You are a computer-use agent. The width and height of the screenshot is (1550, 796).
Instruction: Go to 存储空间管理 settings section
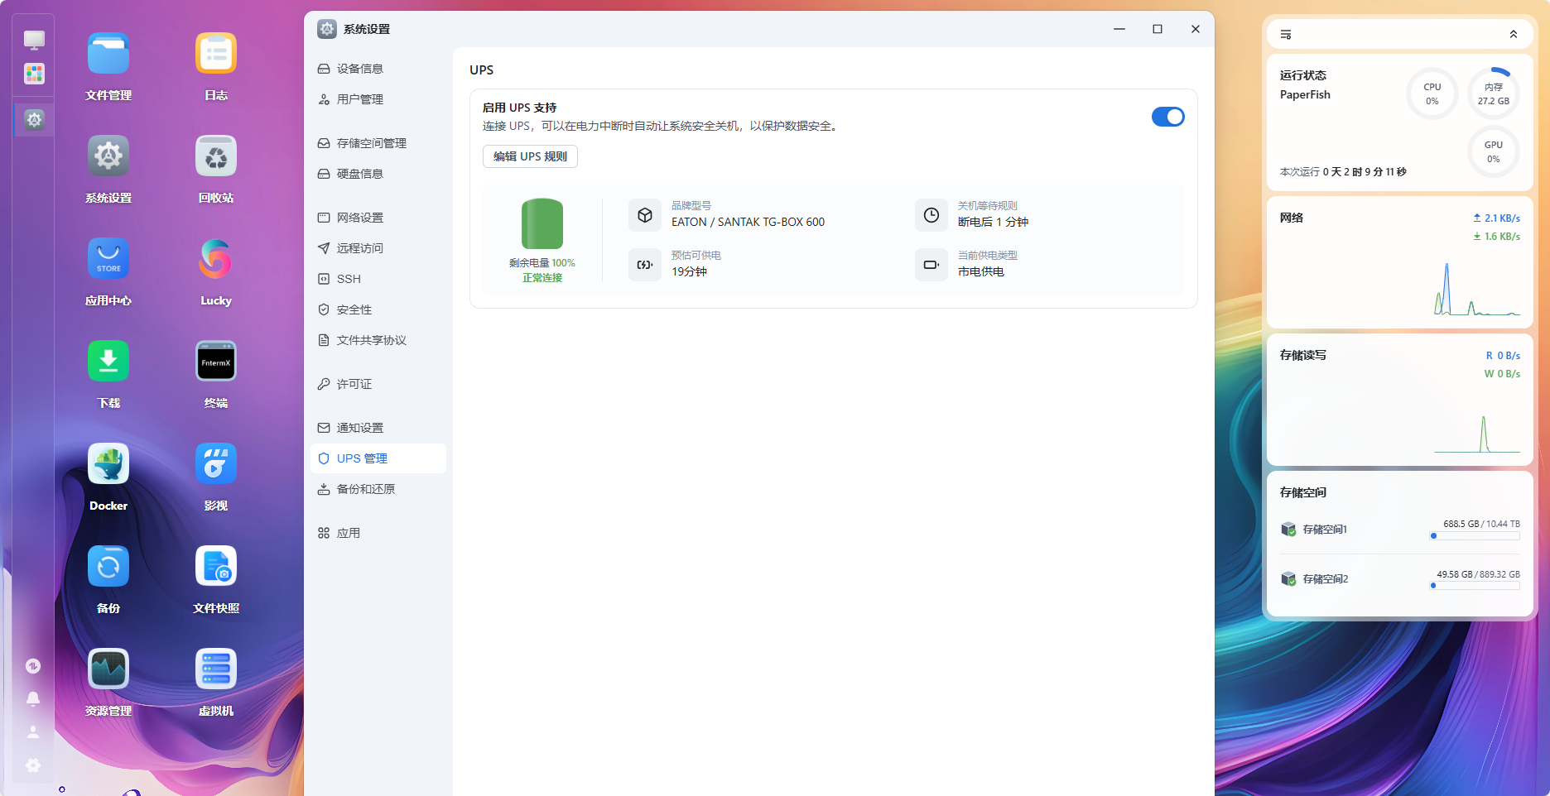(x=371, y=143)
